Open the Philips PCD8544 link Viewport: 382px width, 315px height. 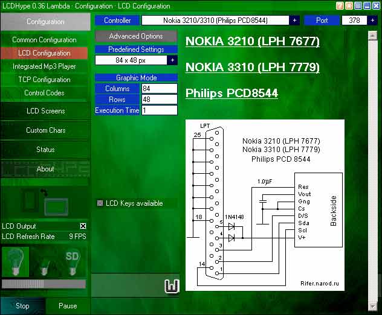231,93
